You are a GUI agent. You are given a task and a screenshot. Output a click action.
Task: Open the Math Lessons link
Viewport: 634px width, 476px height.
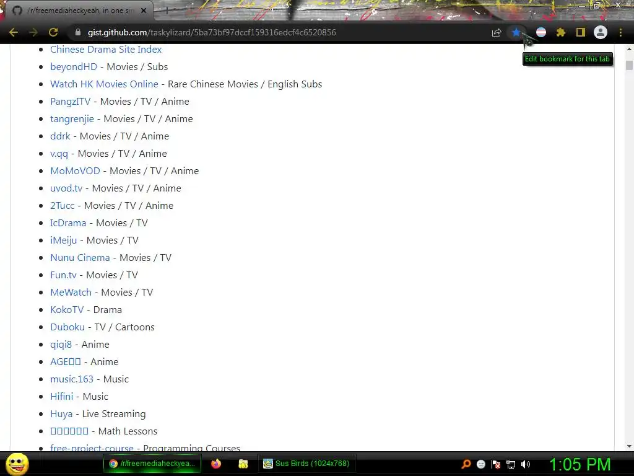[x=69, y=431]
